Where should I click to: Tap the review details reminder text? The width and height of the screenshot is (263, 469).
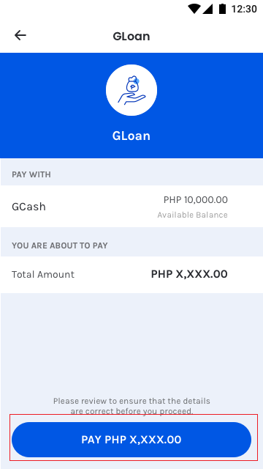pyautogui.click(x=131, y=406)
